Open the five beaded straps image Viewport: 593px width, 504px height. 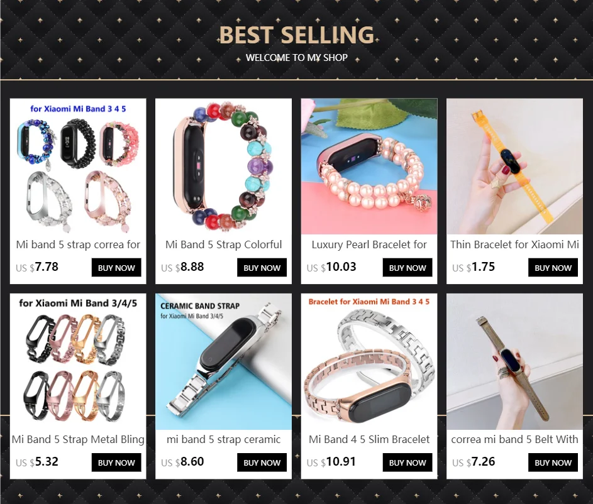pos(78,167)
